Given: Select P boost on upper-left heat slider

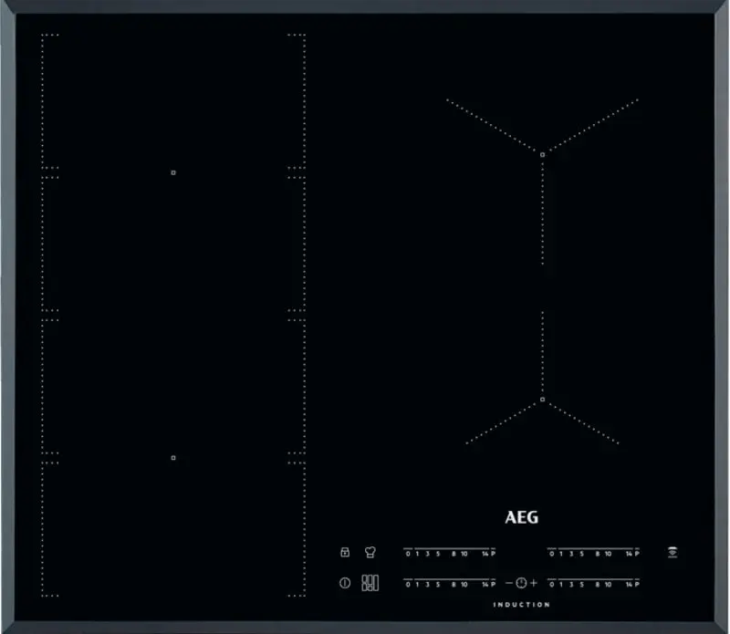Looking at the screenshot, I should click(493, 554).
